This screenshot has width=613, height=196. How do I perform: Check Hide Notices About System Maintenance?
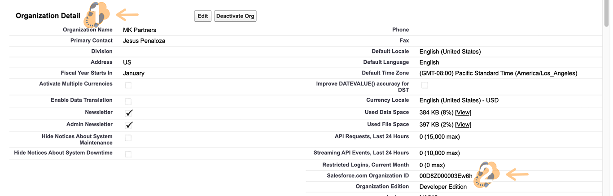(x=128, y=138)
